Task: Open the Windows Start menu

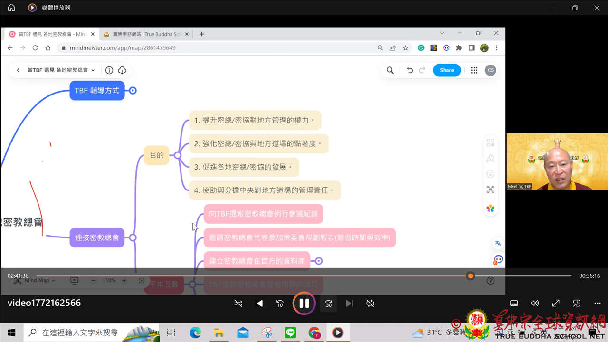Action: click(11, 332)
